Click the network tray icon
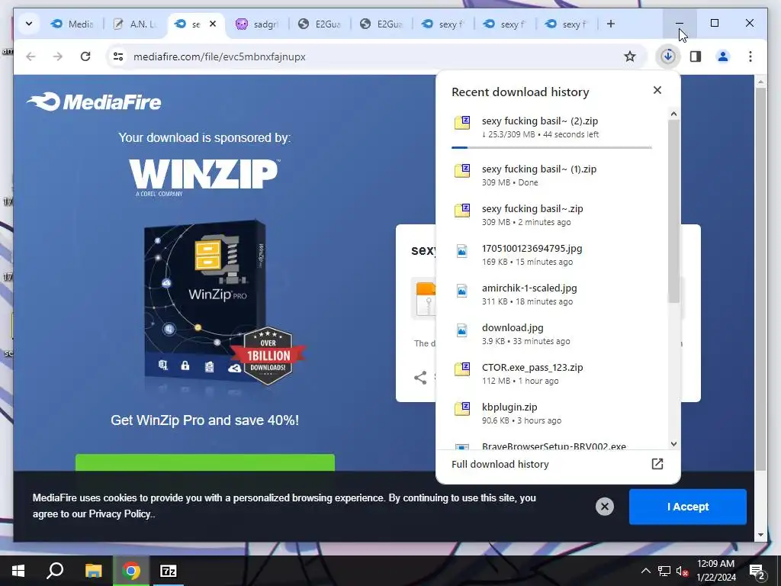Screen dimensions: 781x586 pyautogui.click(x=664, y=571)
